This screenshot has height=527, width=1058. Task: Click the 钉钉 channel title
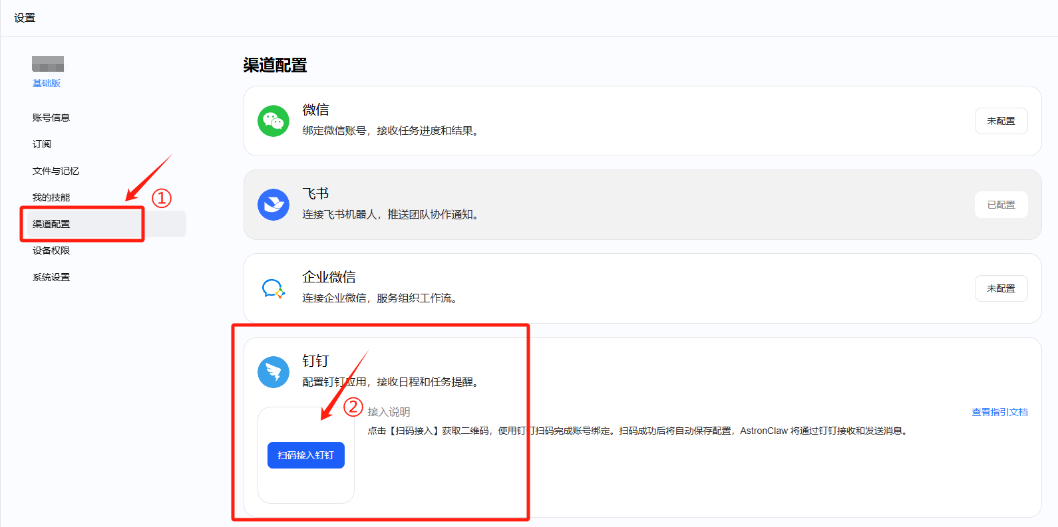315,361
